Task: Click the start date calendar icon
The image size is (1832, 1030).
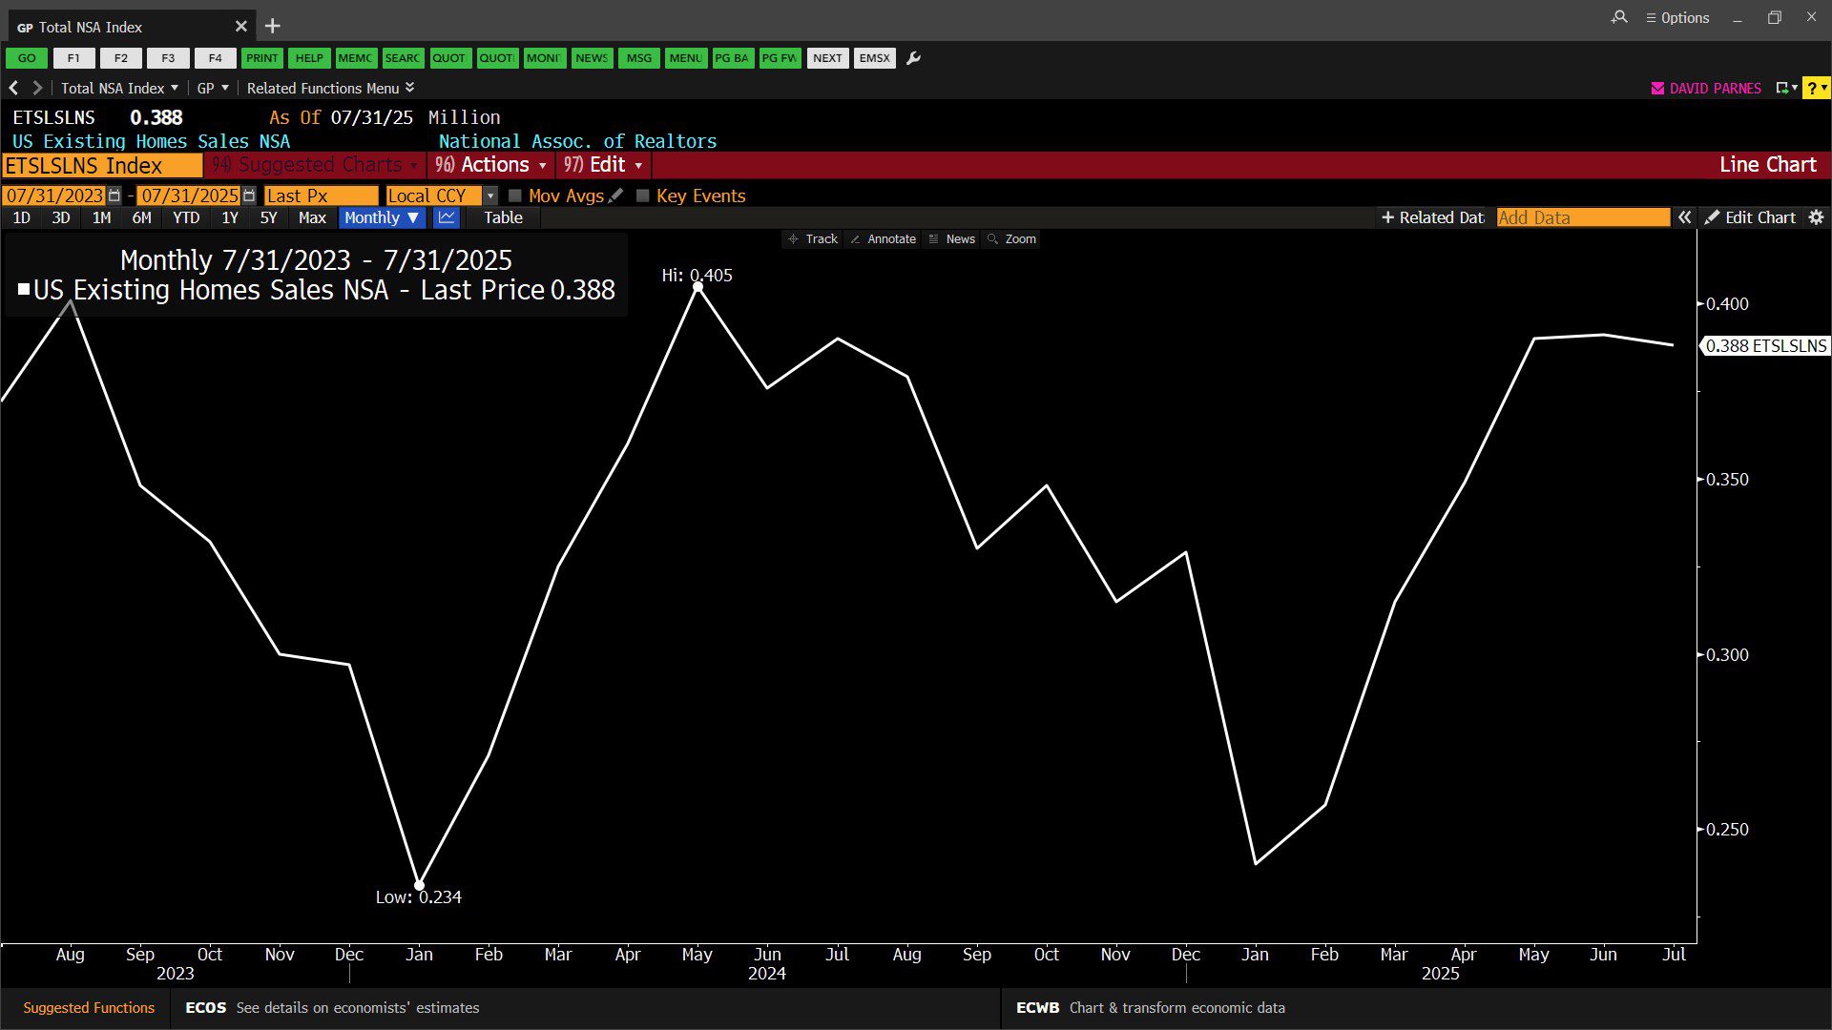Action: [x=114, y=196]
